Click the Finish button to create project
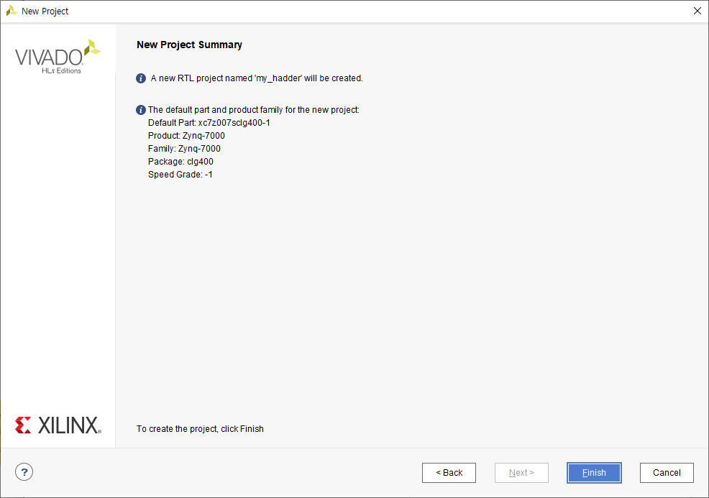The width and height of the screenshot is (709, 498). [594, 473]
